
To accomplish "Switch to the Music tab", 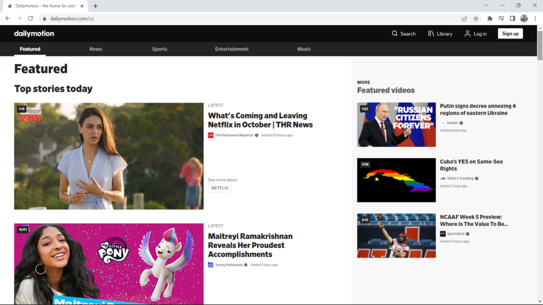I will tap(304, 49).
